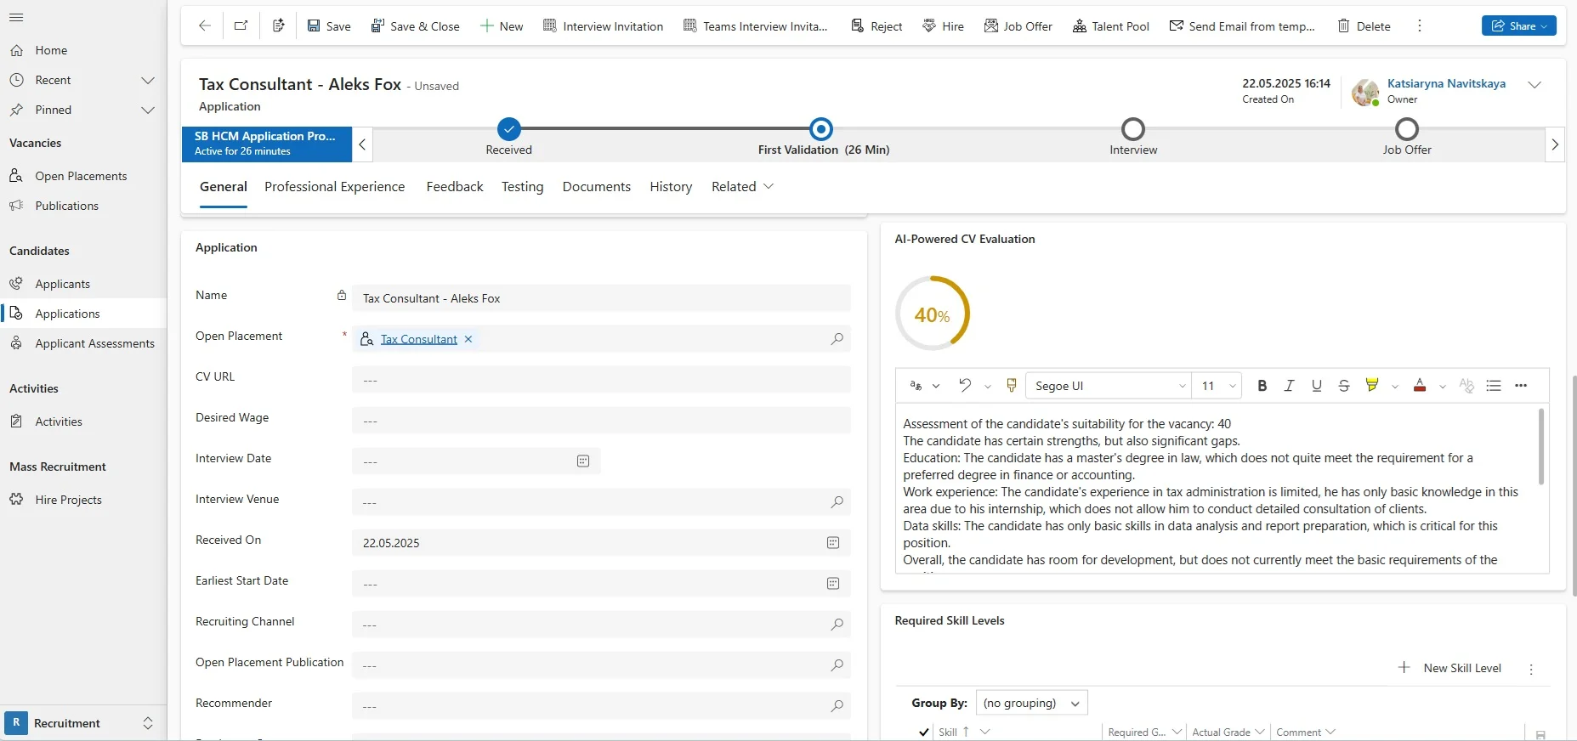
Task: Click the Save & Close button
Action: click(x=415, y=26)
